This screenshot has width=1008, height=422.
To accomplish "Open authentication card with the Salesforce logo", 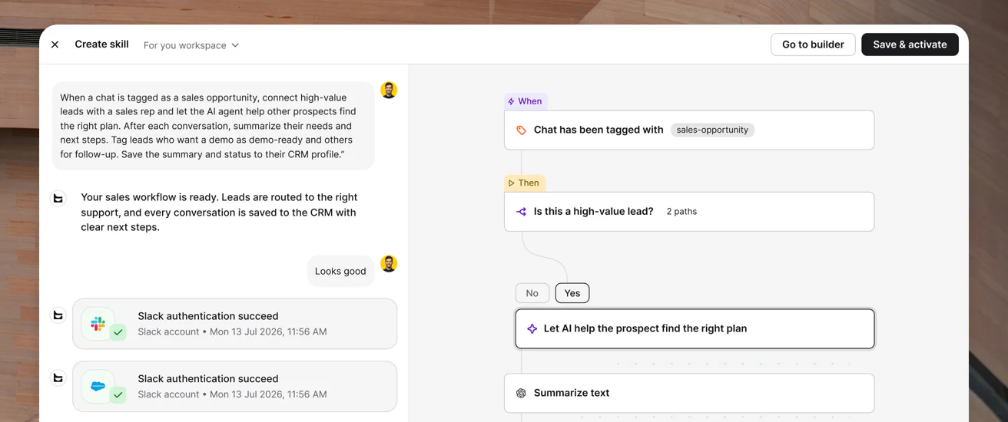I will point(235,387).
